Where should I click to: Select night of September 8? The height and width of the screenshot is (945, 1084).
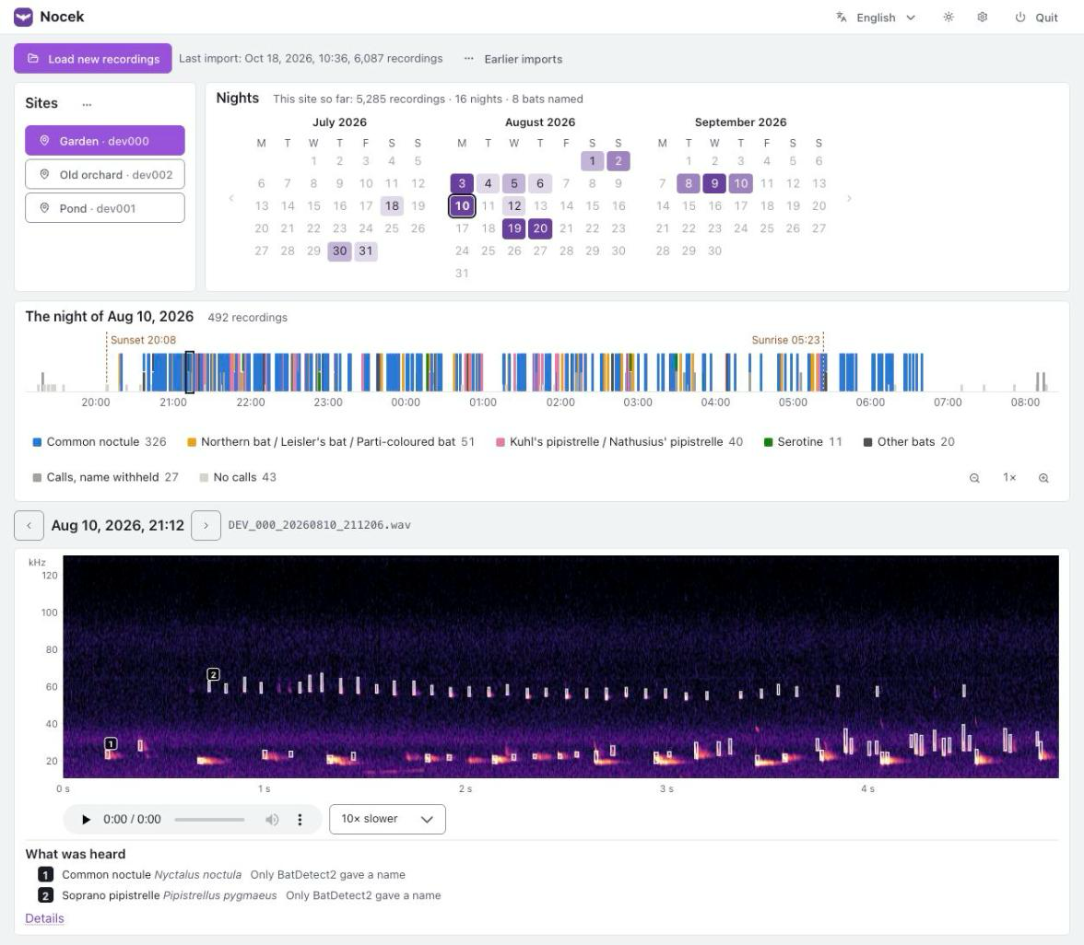pos(689,183)
